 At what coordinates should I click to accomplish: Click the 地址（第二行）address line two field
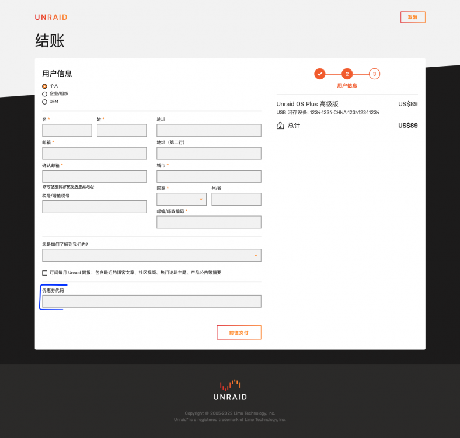tap(208, 153)
